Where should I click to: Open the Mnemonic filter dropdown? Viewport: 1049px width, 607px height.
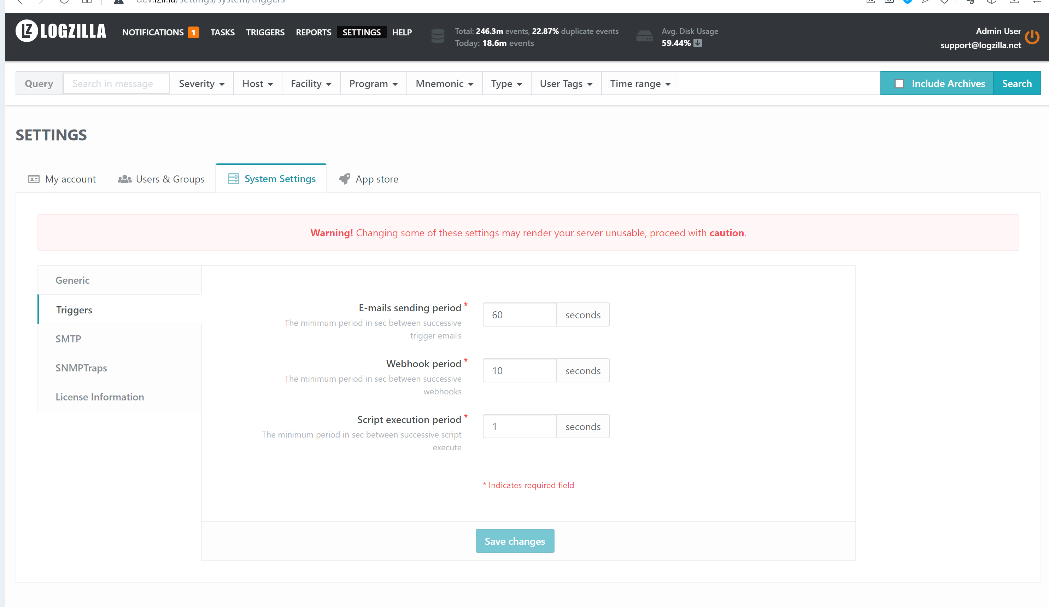[444, 84]
